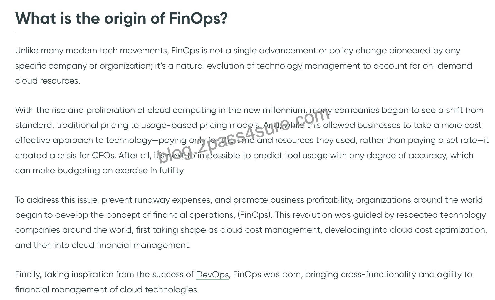Click the "(FinOps)" term in parentheses
495x300 pixels.
coord(254,215)
